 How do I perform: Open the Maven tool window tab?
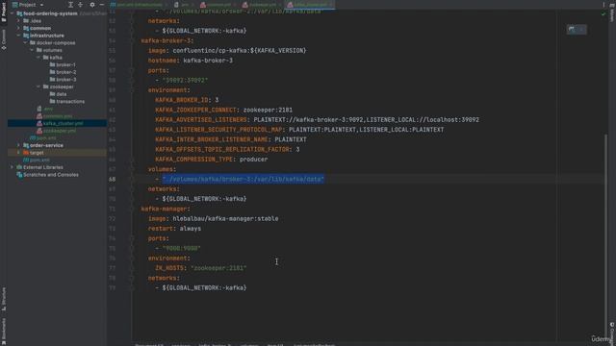(612, 12)
